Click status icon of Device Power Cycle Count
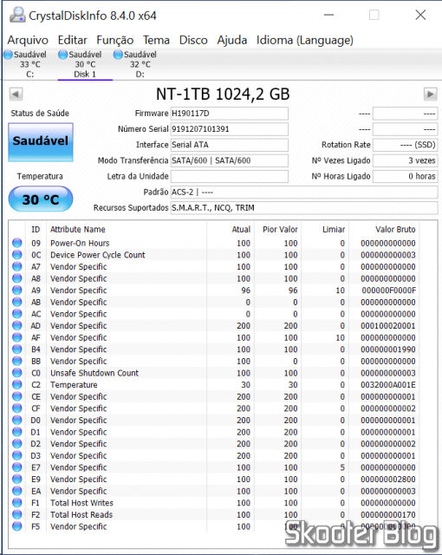The width and height of the screenshot is (442, 555). tap(17, 254)
